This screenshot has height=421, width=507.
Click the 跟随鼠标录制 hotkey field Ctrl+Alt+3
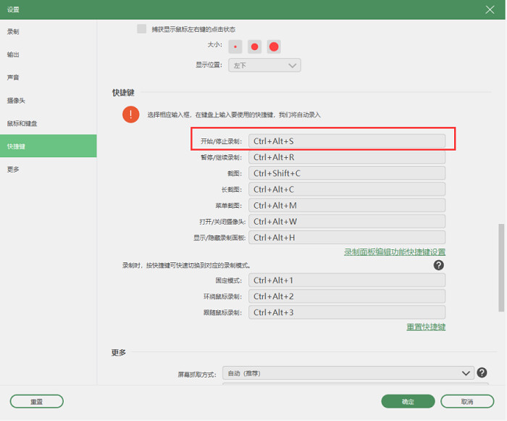(x=347, y=312)
